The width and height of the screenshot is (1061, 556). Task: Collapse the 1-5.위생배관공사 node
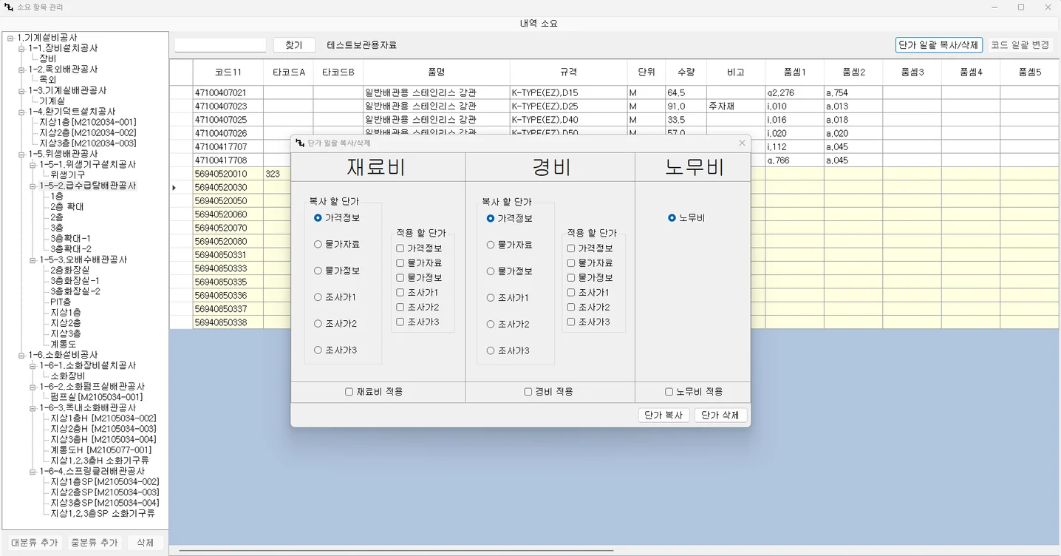pyautogui.click(x=21, y=154)
